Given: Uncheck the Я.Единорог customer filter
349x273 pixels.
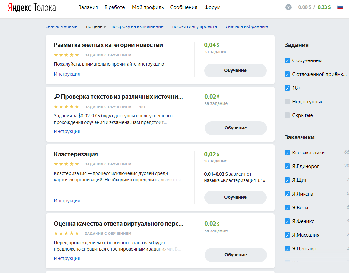Looking at the screenshot, I should [287, 166].
